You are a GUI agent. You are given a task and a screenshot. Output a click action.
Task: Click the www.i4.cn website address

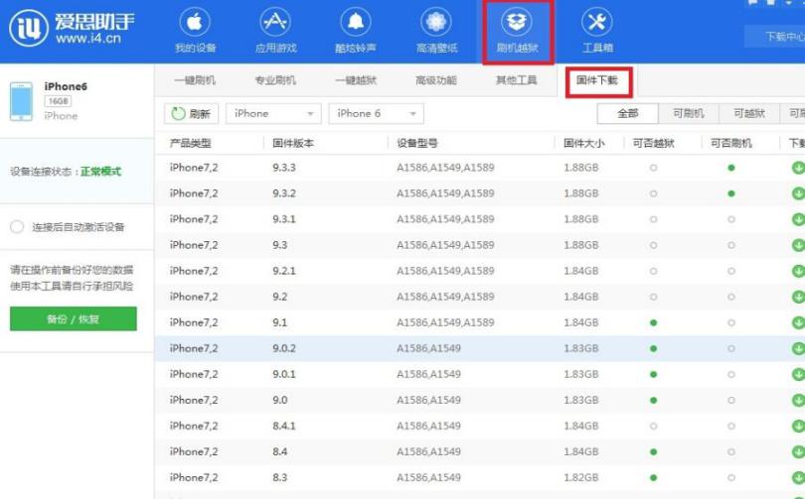tap(88, 39)
